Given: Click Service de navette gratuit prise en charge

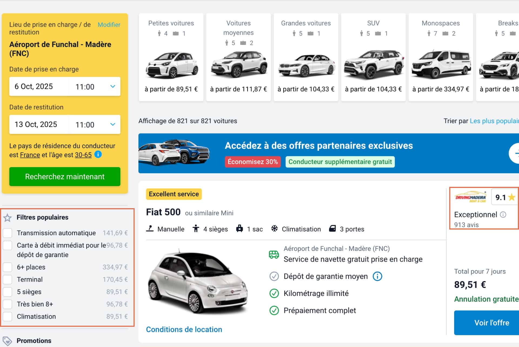Looking at the screenshot, I should pos(353,259).
